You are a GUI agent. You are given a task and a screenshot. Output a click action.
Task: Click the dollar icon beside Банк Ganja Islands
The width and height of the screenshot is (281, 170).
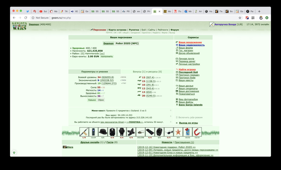point(177,104)
